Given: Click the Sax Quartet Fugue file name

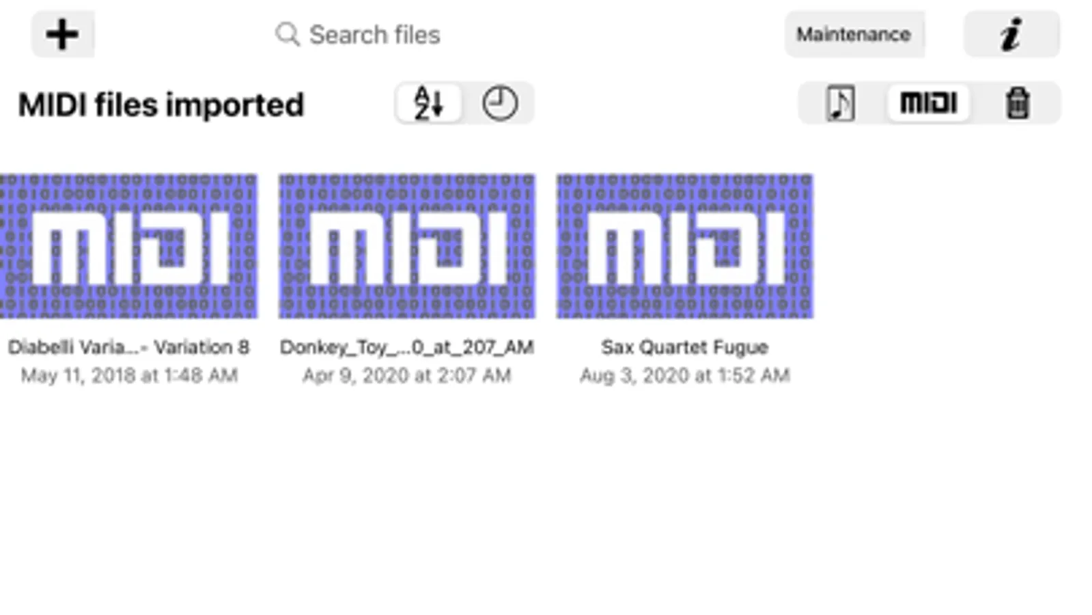Looking at the screenshot, I should 685,347.
